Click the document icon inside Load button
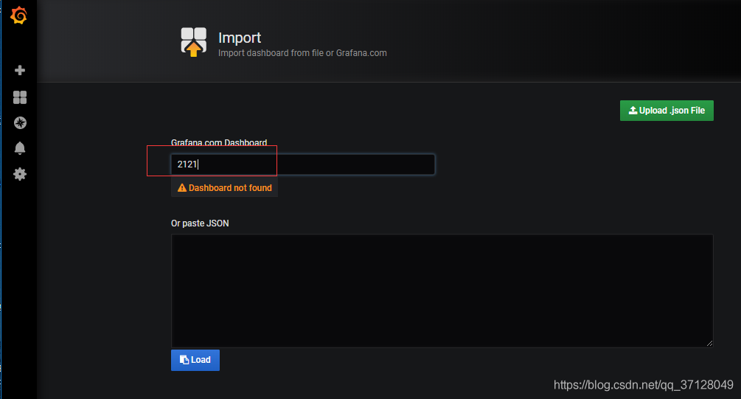This screenshot has width=741, height=399. coord(184,360)
